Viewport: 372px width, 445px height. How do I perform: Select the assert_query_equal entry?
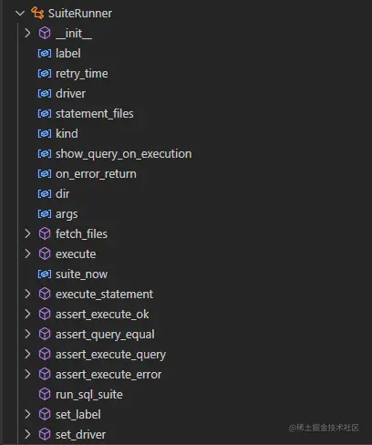click(105, 335)
